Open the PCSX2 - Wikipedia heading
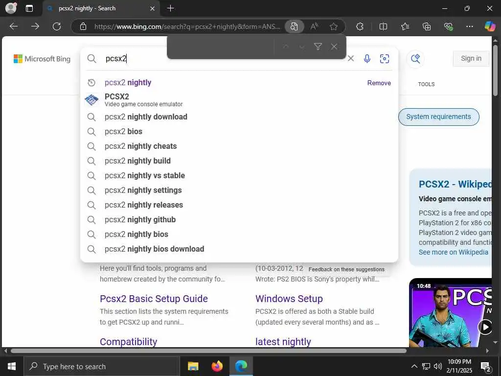 coord(455,184)
